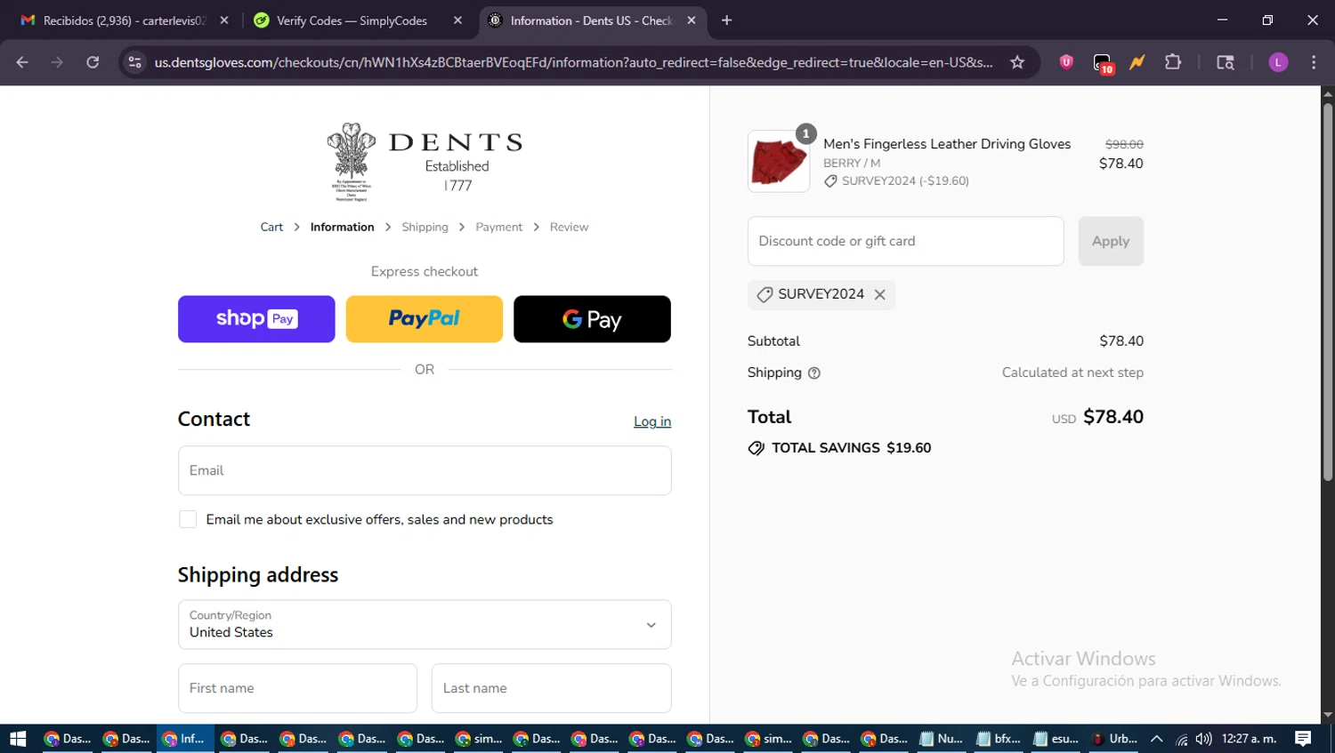This screenshot has width=1335, height=753.
Task: Click the Calculated at next step text
Action: [1072, 372]
